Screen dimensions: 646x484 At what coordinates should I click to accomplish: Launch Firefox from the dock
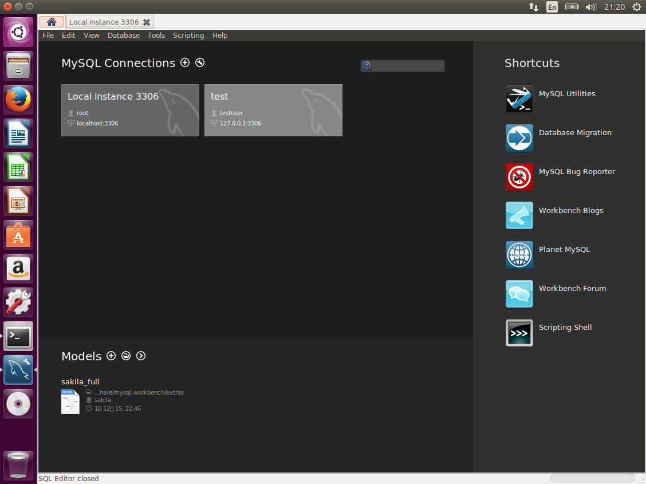18,100
